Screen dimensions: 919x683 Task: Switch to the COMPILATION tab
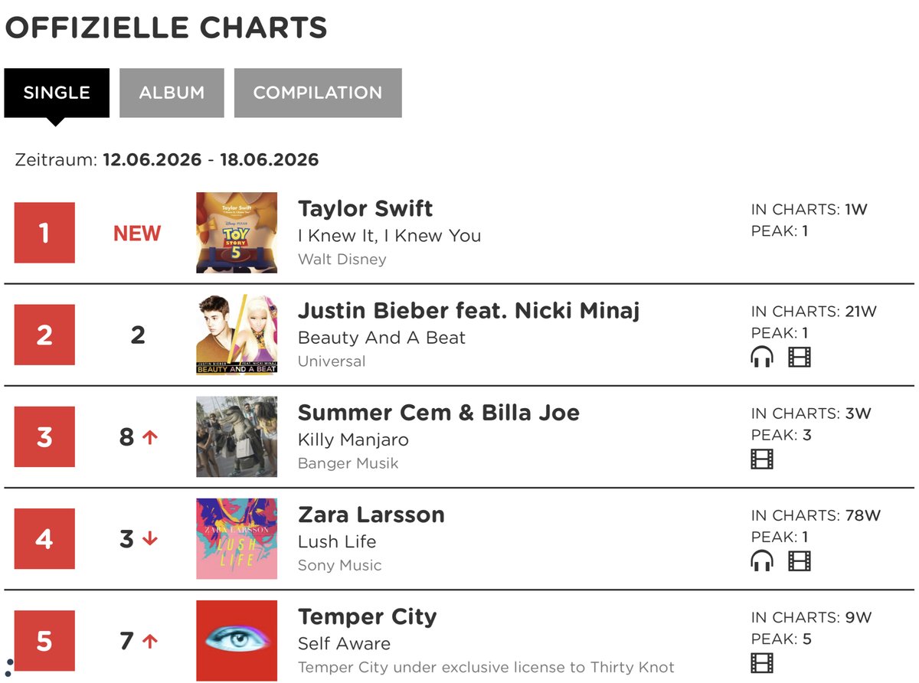coord(318,93)
